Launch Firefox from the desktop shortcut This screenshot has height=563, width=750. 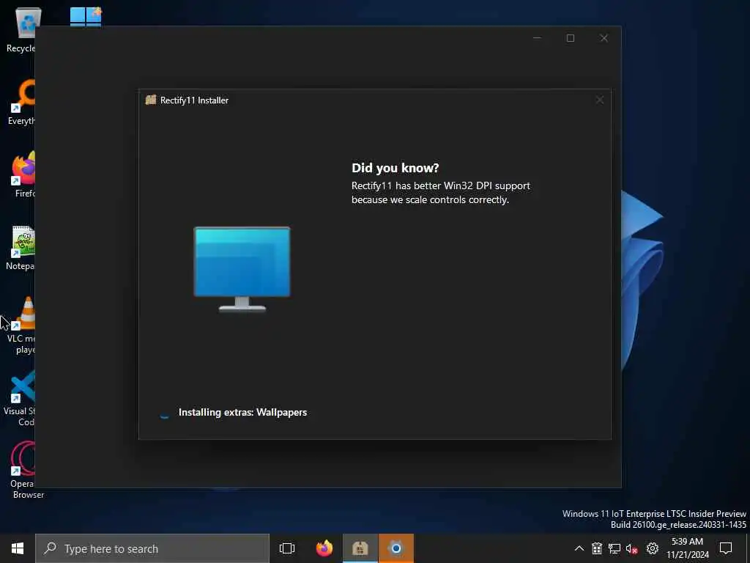[24, 174]
